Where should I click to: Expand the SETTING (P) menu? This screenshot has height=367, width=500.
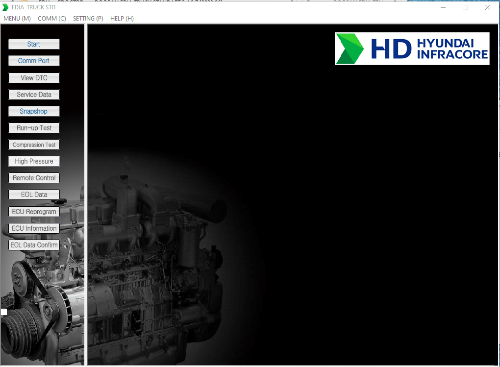88,19
